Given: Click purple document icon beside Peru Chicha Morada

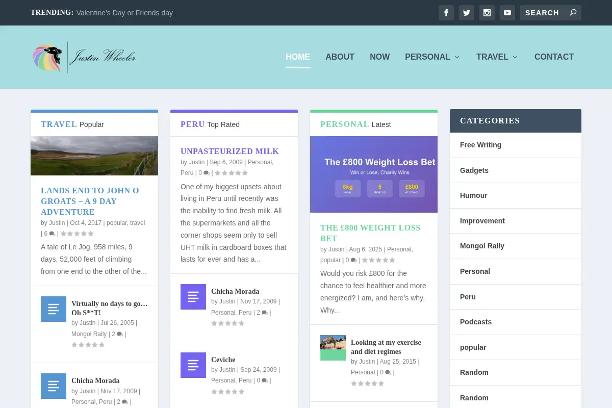Looking at the screenshot, I should point(193,297).
